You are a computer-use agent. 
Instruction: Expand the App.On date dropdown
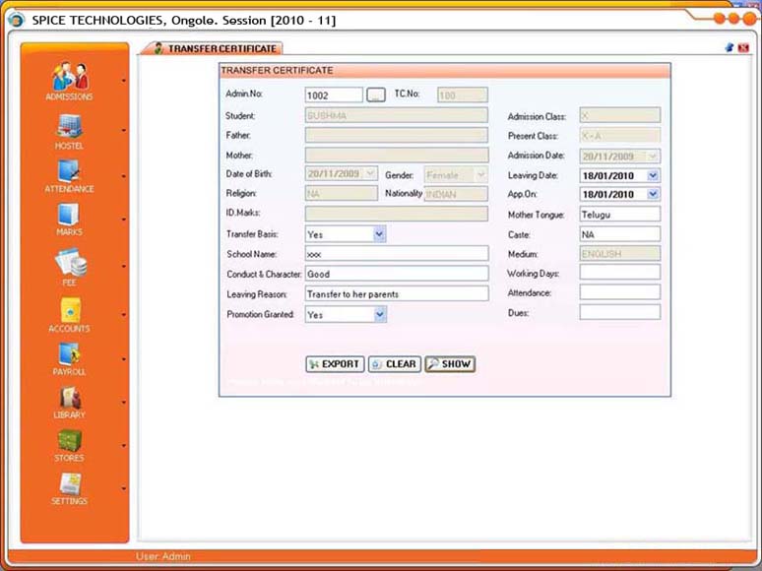[x=653, y=194]
